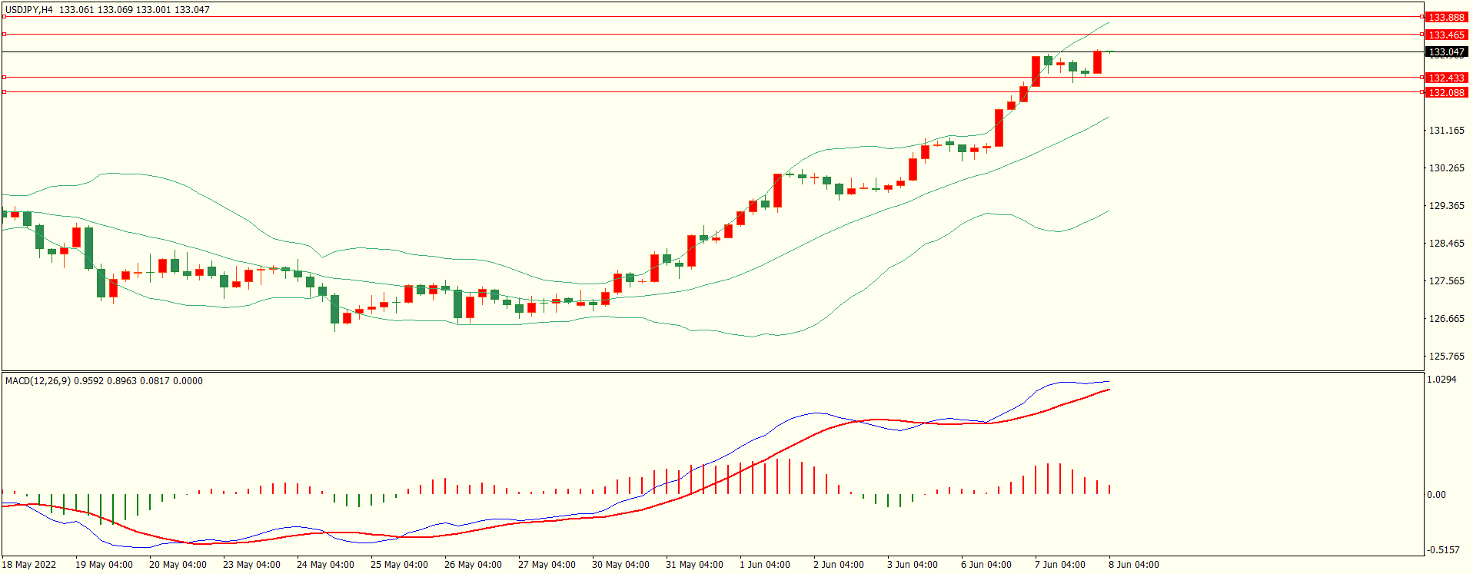Click the 26 May 04:00 time label
Screen dimensions: 1473x574
click(473, 565)
